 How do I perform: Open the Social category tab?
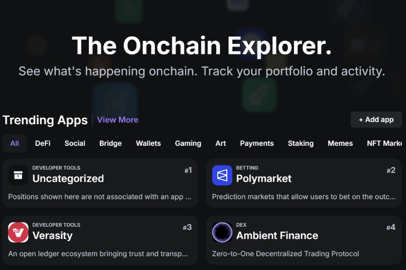click(75, 143)
